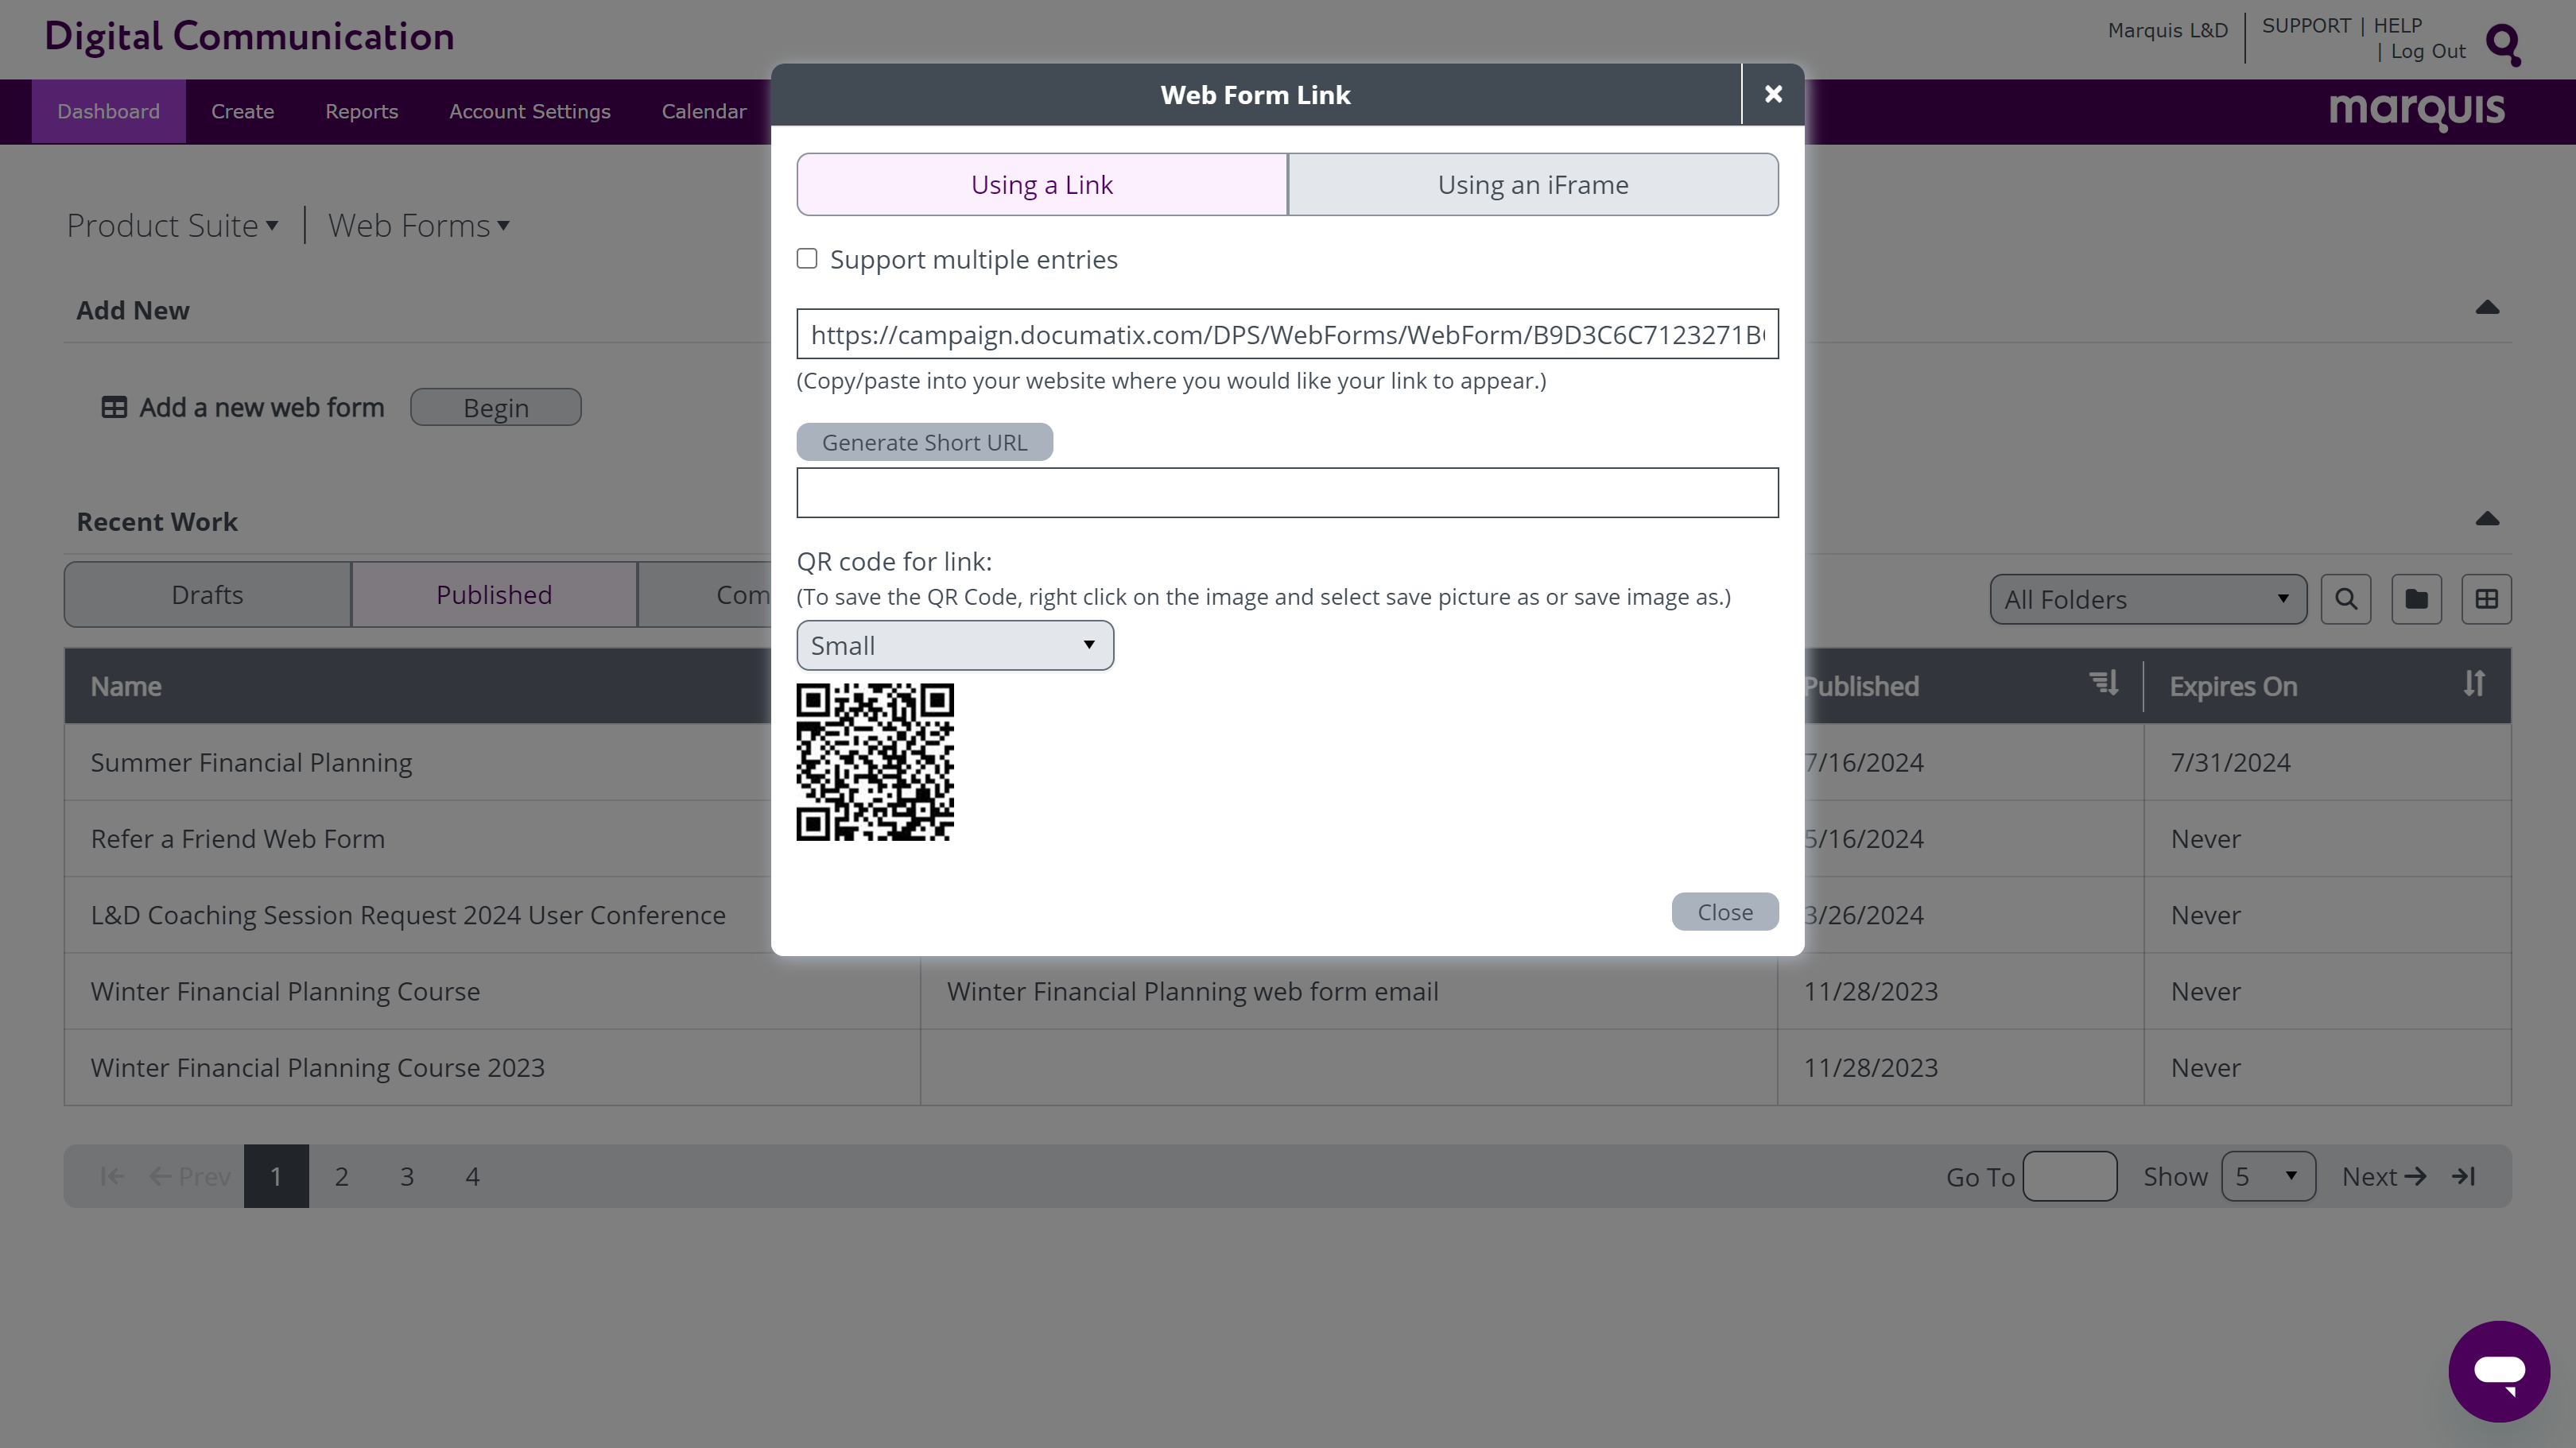The height and width of the screenshot is (1448, 2576).
Task: Click Digital Communication title
Action: tap(249, 37)
